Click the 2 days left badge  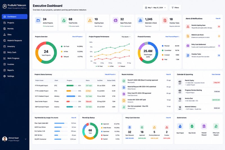point(217,82)
